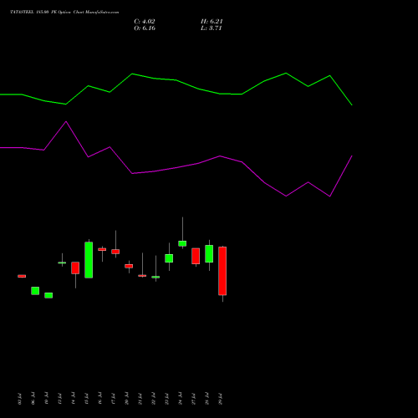
Task: Click the open value O: 6.16
Action: pos(145,28)
